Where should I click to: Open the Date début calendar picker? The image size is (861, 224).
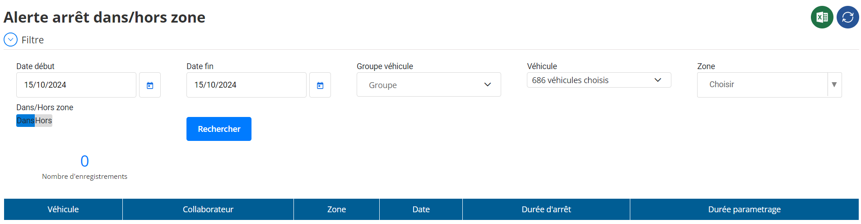click(x=150, y=85)
